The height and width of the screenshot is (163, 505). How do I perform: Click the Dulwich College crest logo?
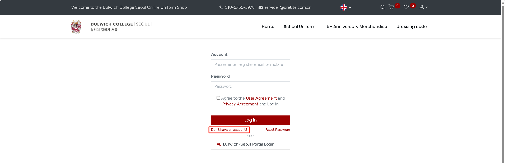click(76, 27)
